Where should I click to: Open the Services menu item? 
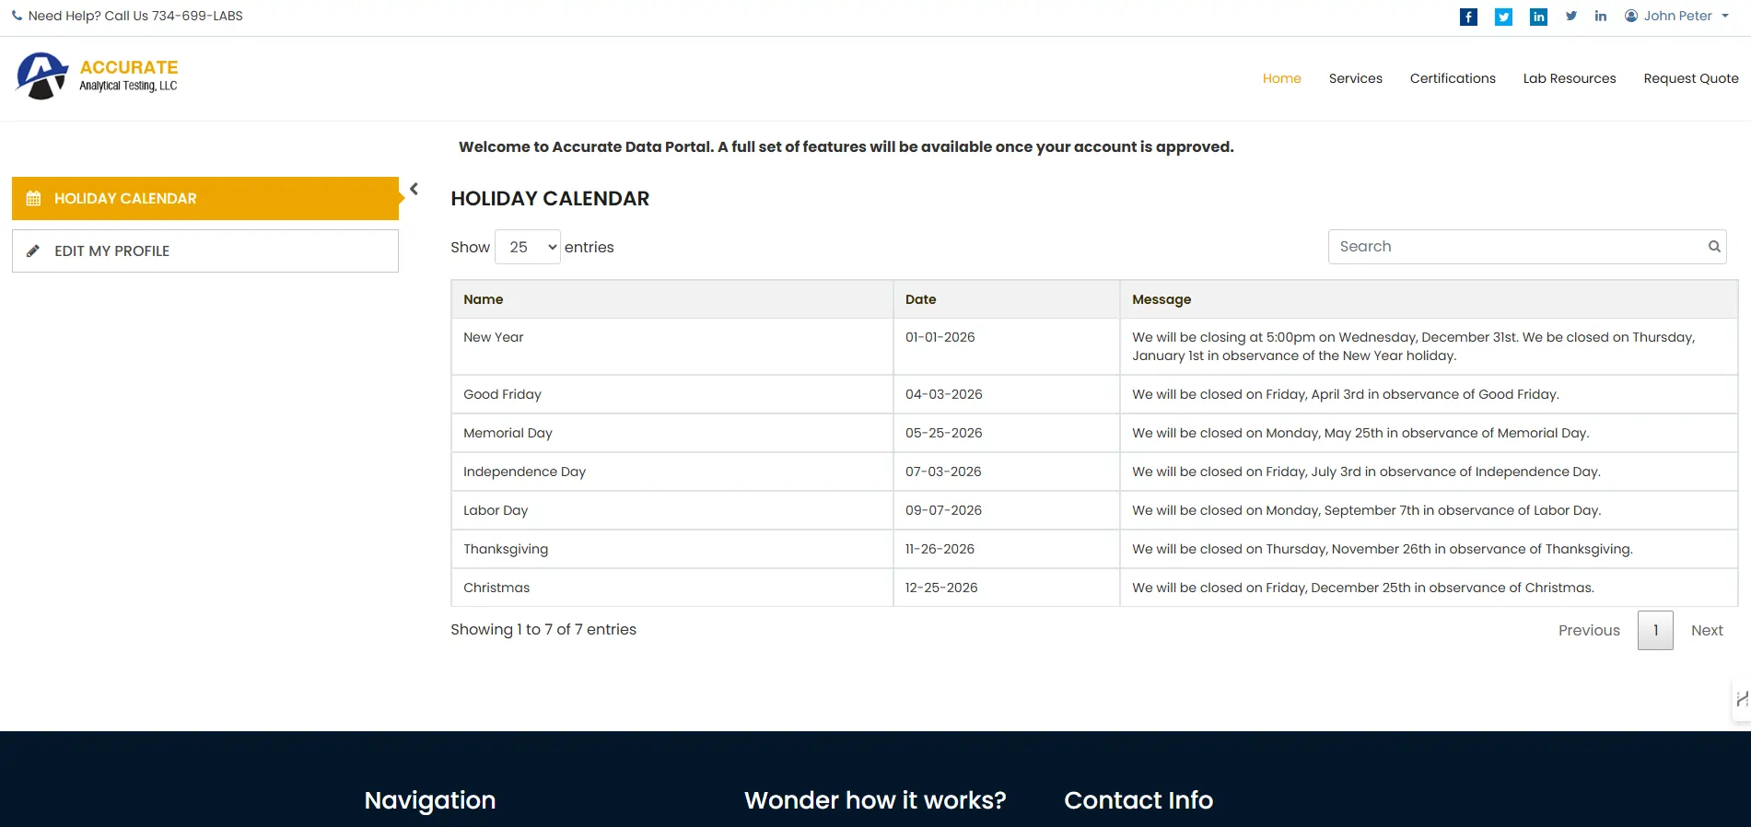tap(1355, 78)
